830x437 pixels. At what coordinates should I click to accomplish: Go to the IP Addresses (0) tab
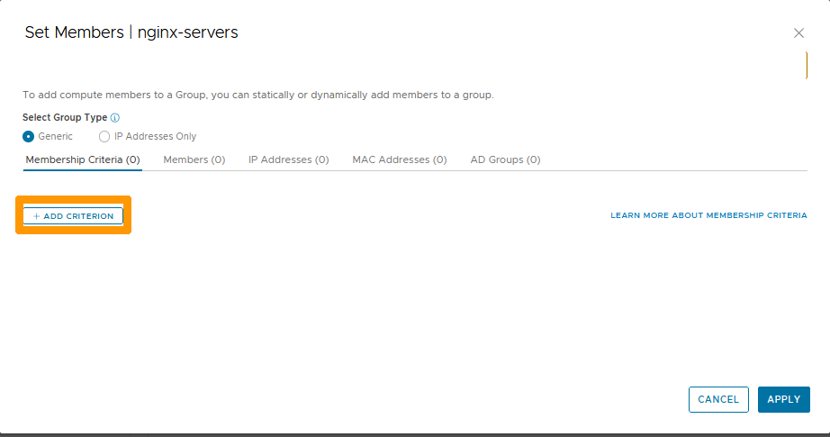(x=288, y=159)
